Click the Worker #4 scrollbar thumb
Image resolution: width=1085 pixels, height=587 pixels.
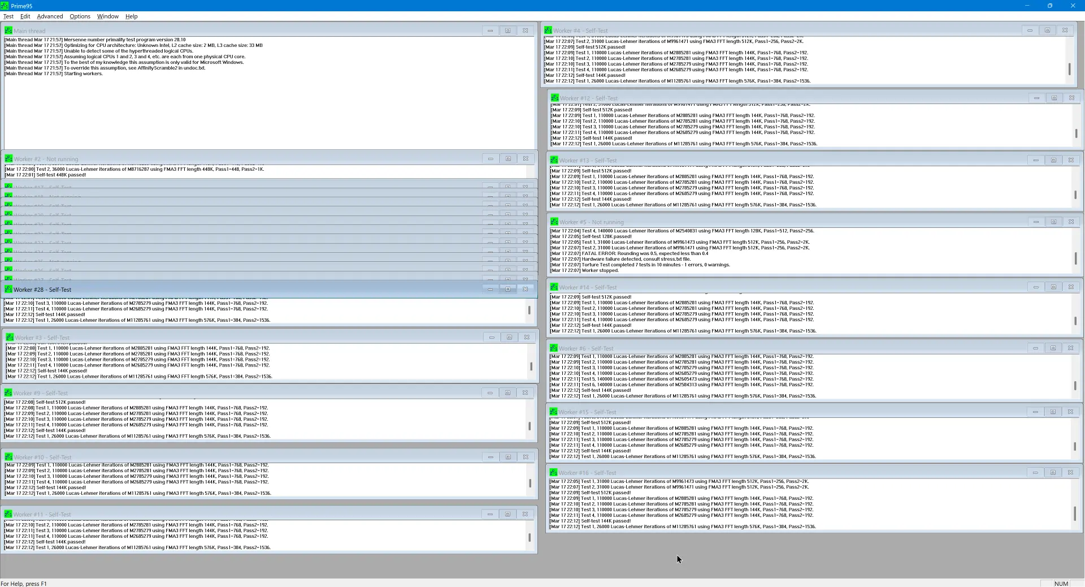(1069, 69)
